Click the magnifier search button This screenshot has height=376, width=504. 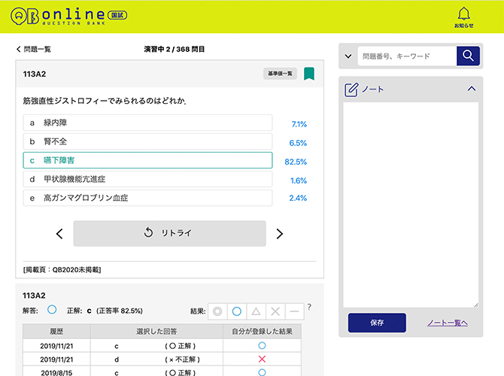(x=468, y=56)
